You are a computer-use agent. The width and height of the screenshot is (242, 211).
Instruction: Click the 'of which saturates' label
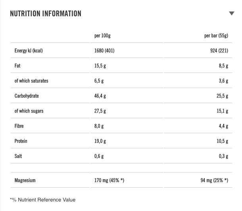31,81
